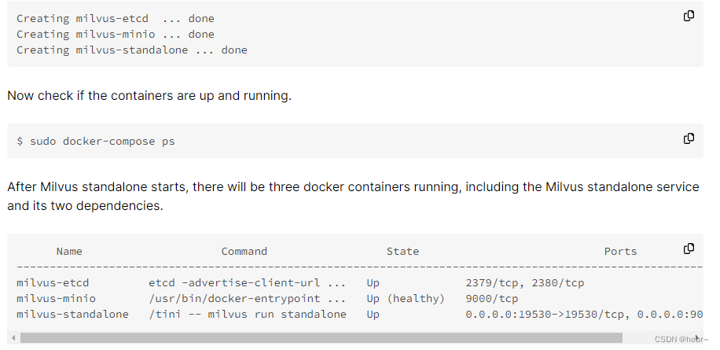This screenshot has height=350, width=720.
Task: Click the right arrow of horizontal scrollbar
Action: coord(697,338)
